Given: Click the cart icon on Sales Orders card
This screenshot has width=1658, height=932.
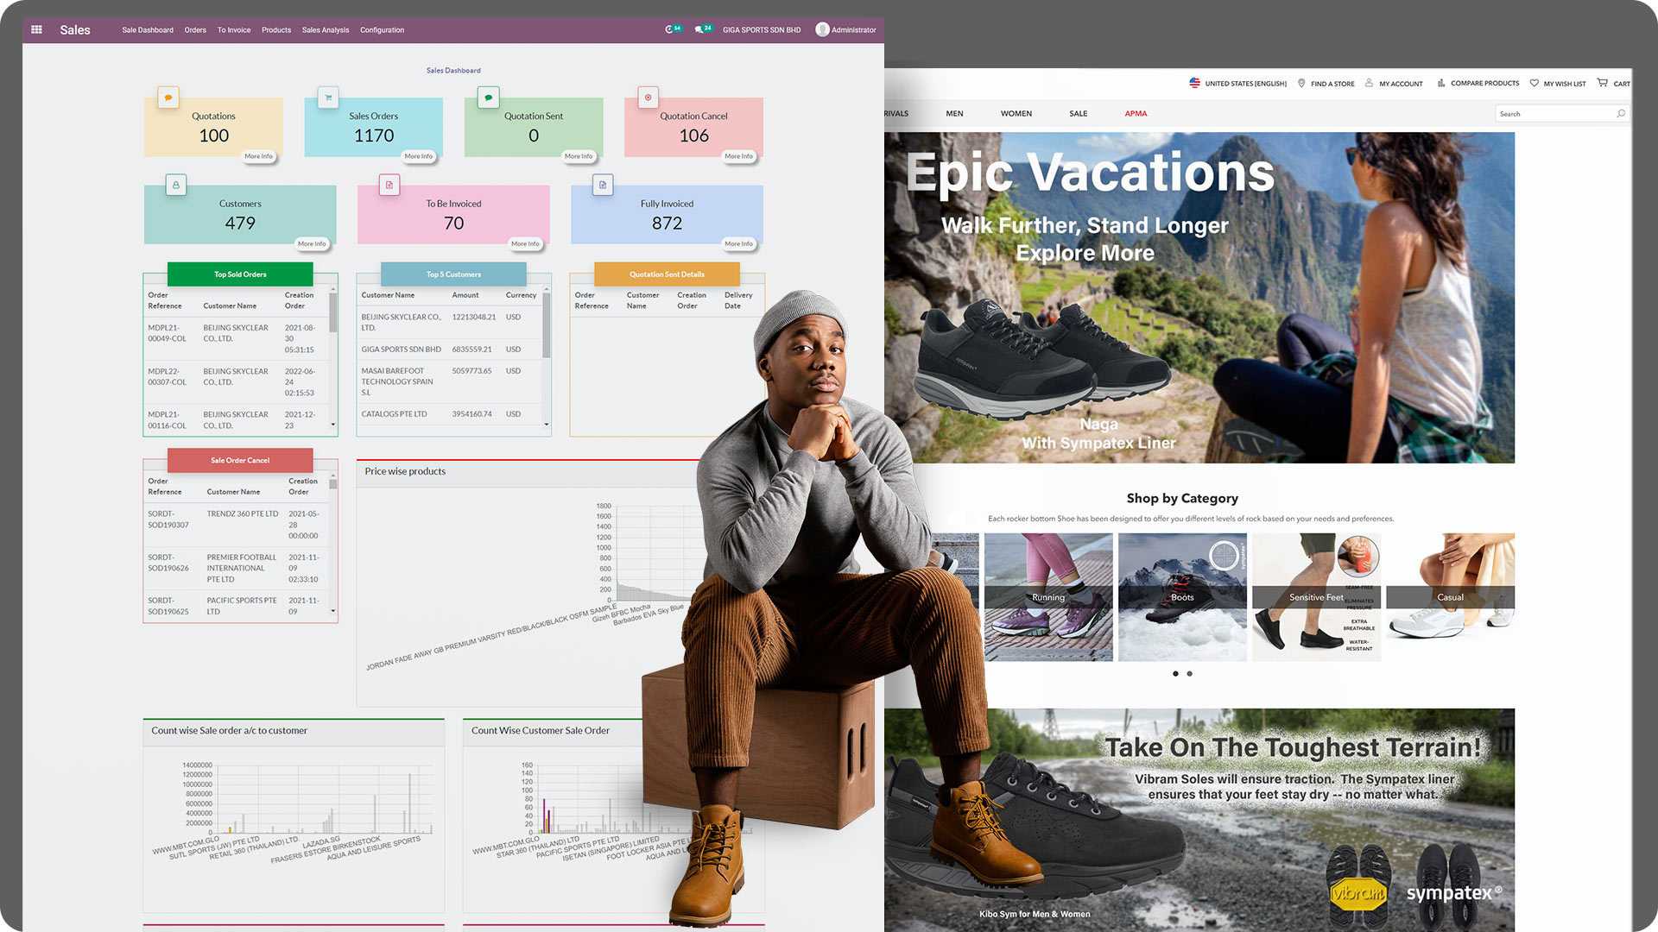Looking at the screenshot, I should pos(328,98).
